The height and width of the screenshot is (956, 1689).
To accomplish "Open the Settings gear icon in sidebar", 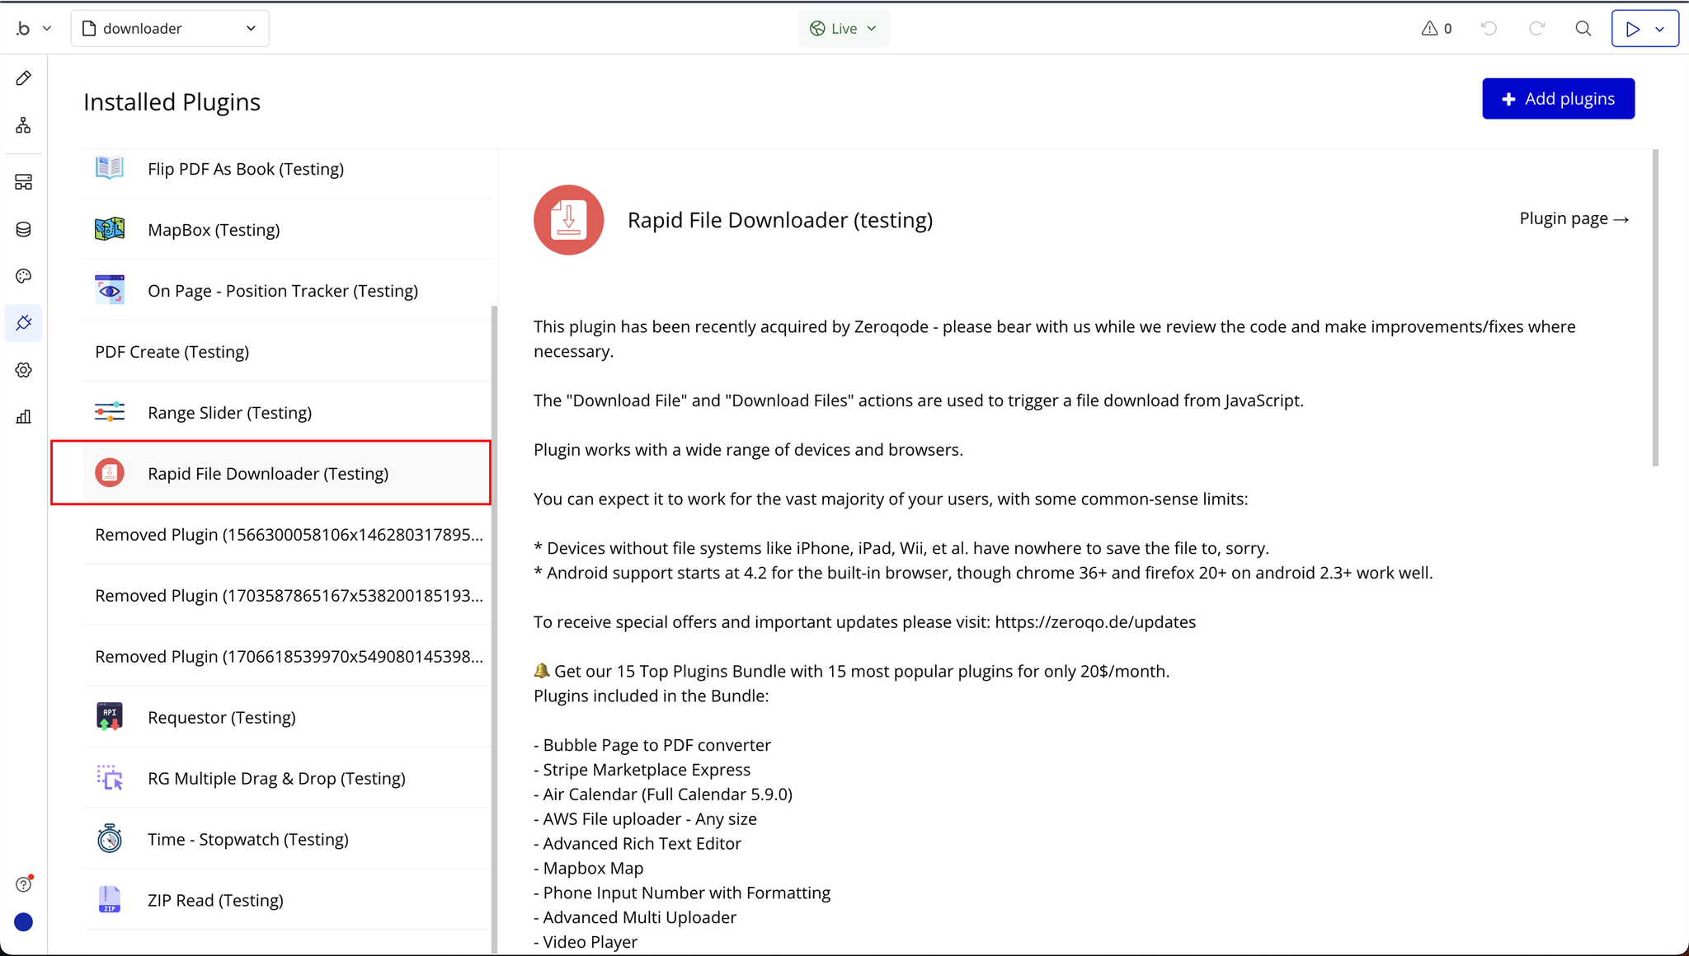I will coord(23,370).
